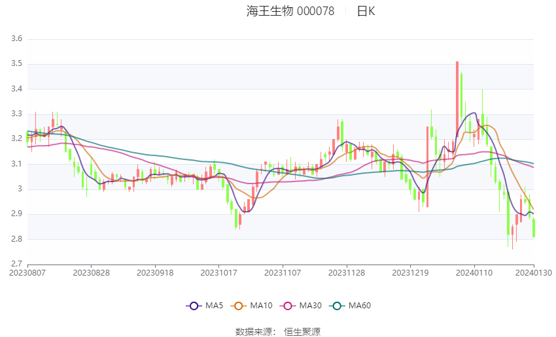The image size is (556, 337).
Task: Click the MA5 legend text label
Action: pos(214,306)
